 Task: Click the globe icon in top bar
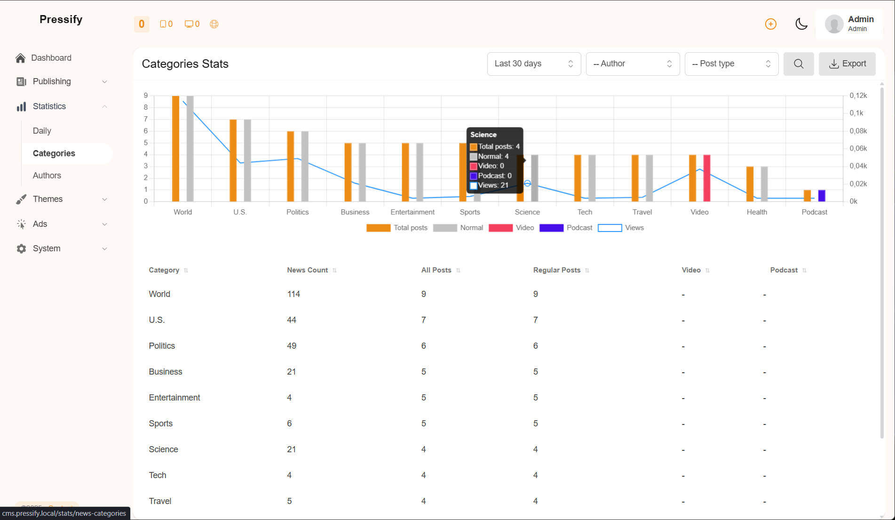click(214, 24)
